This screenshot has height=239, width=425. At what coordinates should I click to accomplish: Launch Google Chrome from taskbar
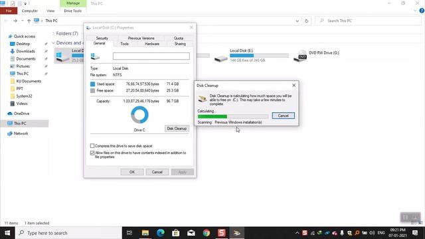[x=207, y=233]
